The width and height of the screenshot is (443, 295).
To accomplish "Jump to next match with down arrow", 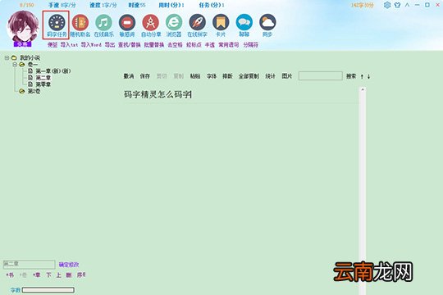I will [368, 76].
